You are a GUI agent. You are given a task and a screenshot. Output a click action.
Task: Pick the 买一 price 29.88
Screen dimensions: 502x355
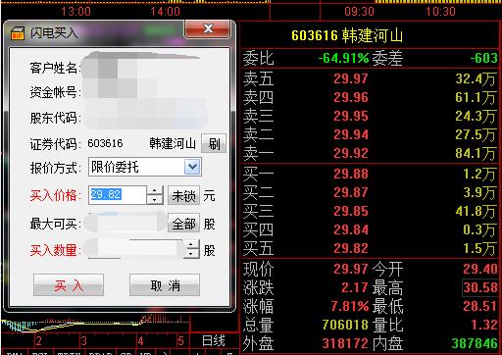pyautogui.click(x=351, y=174)
